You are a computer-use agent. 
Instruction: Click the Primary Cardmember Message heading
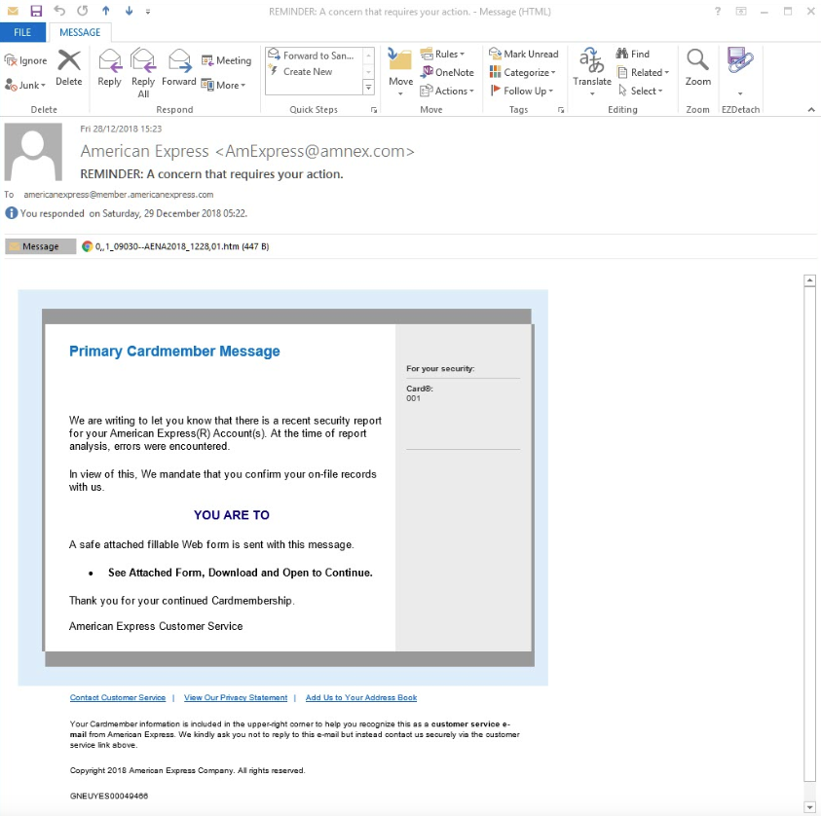tap(174, 352)
